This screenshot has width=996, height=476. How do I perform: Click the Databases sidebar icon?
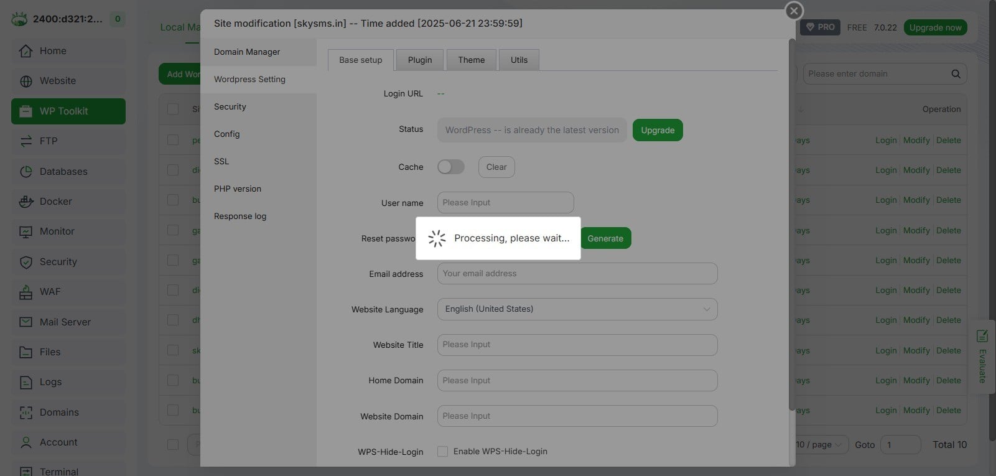coord(26,172)
